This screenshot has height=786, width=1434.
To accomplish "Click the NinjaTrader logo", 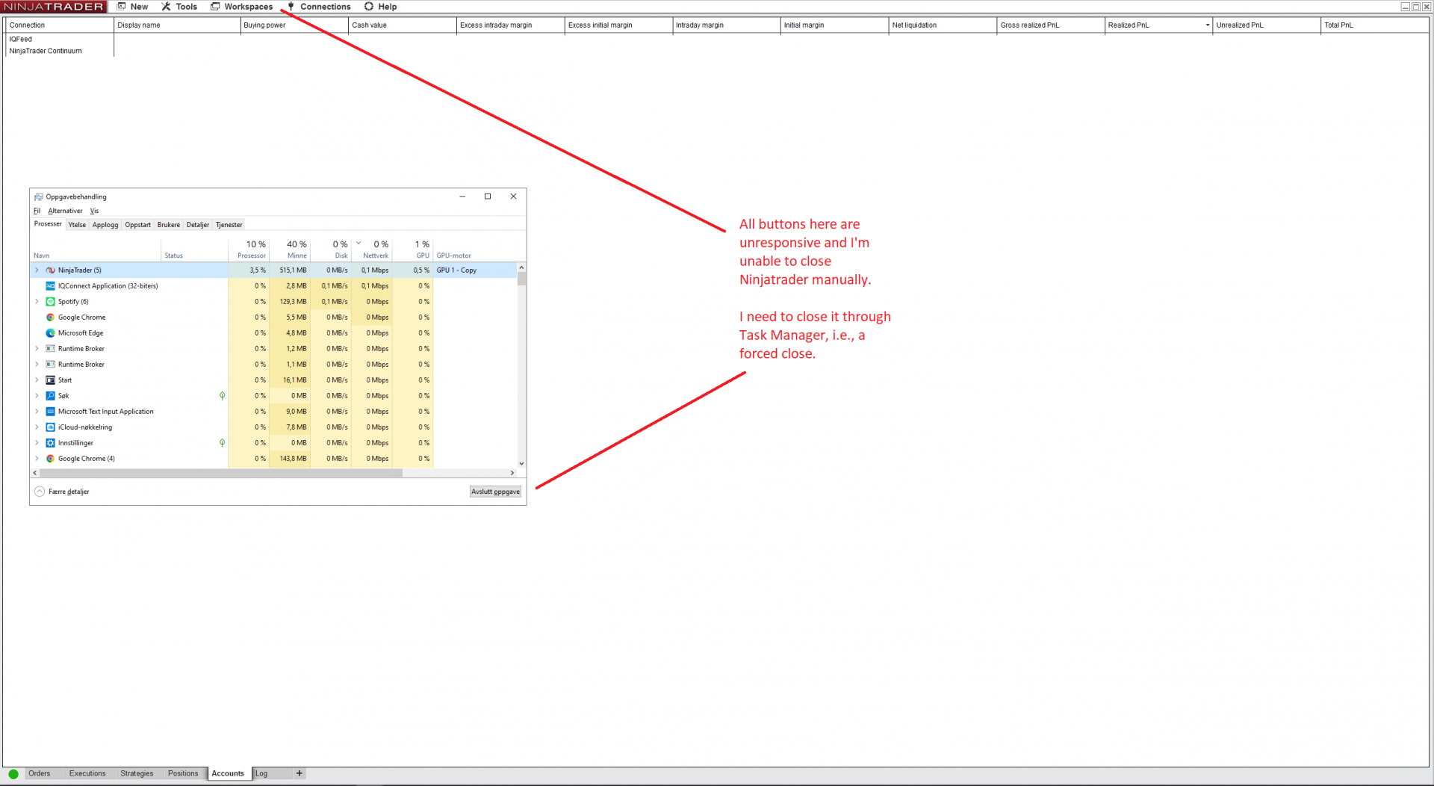I will (54, 7).
